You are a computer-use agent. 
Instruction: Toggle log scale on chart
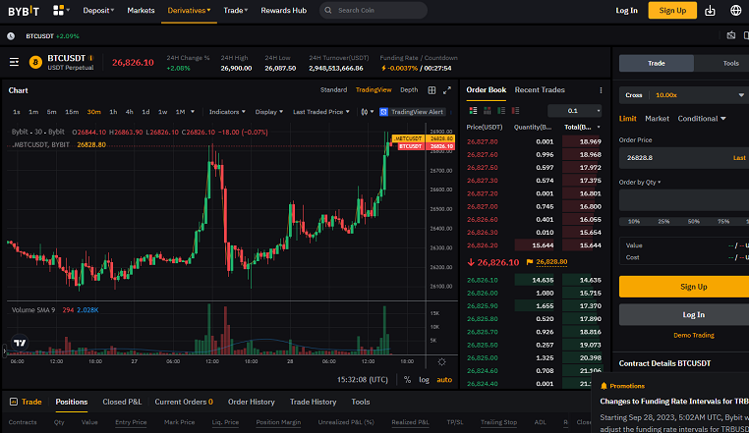pos(424,380)
